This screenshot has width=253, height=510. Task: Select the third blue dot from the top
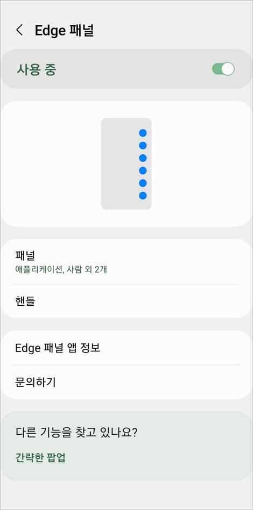pos(143,158)
